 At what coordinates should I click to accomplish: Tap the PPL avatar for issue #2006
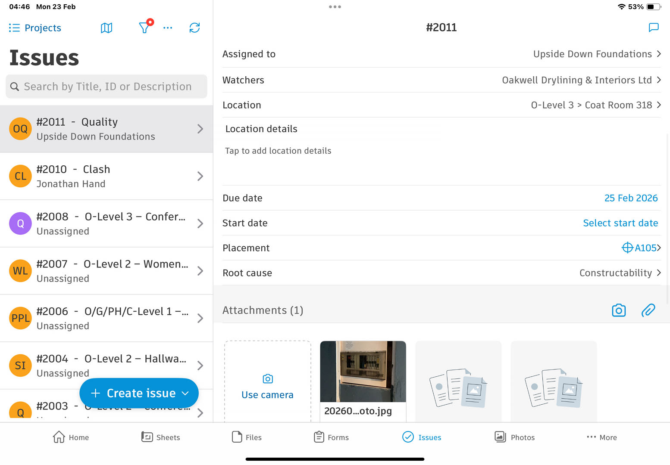click(x=20, y=318)
